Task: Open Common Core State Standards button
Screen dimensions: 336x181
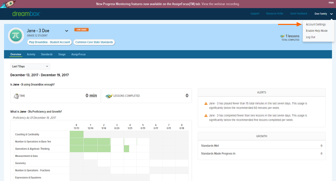Action: tap(94, 42)
